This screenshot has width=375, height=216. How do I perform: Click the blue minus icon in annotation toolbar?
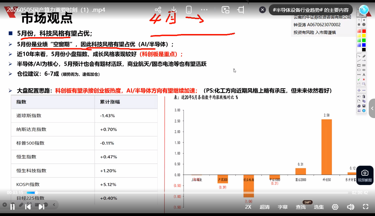364,90
